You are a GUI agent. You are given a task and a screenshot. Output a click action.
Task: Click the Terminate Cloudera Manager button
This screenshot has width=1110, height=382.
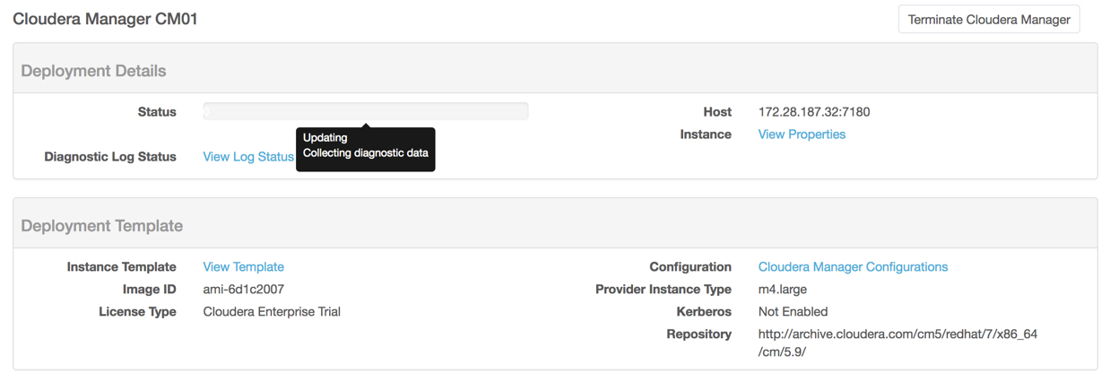pos(989,20)
